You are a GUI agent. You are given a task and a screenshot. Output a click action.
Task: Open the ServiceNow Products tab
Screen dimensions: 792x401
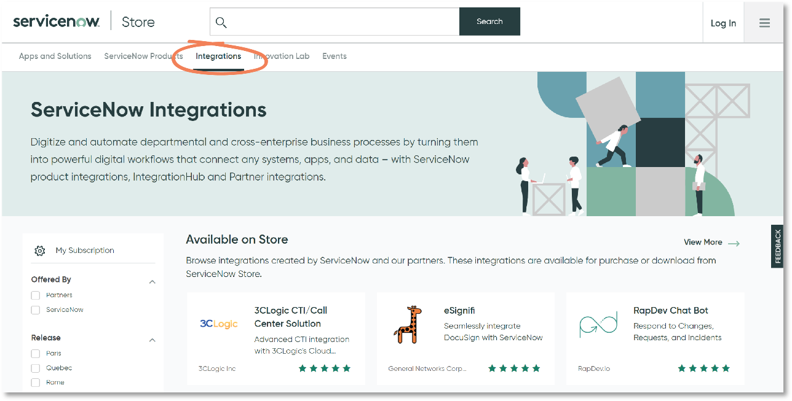pos(143,56)
